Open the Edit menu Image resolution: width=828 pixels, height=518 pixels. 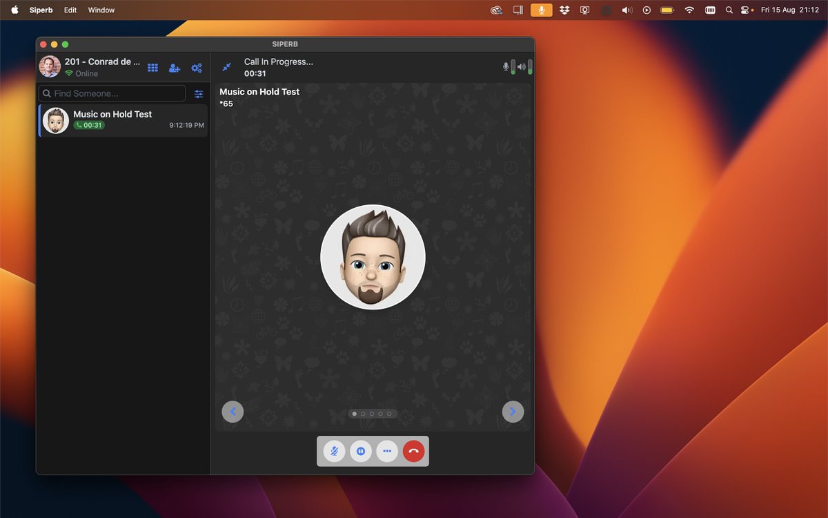pos(70,10)
